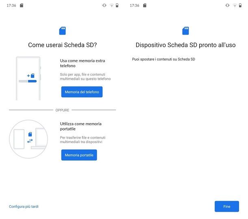Click the 17:36 clock on left screen
Screen dimensions: 248x219
[x=11, y=6]
